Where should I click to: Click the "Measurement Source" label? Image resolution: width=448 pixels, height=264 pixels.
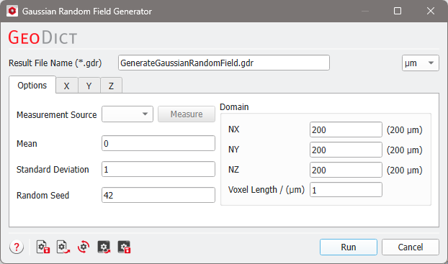57,114
